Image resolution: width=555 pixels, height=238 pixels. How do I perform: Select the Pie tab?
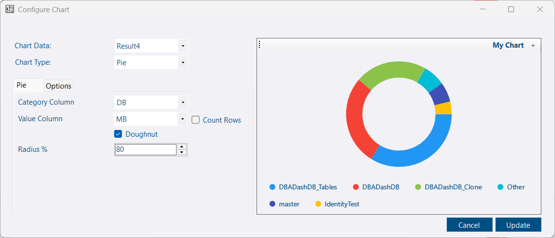tap(22, 85)
